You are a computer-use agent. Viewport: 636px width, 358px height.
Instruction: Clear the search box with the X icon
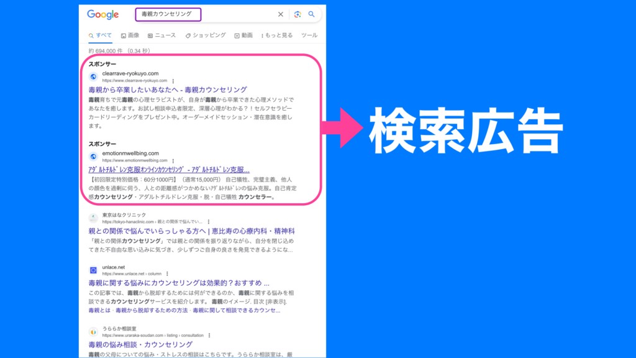[280, 14]
